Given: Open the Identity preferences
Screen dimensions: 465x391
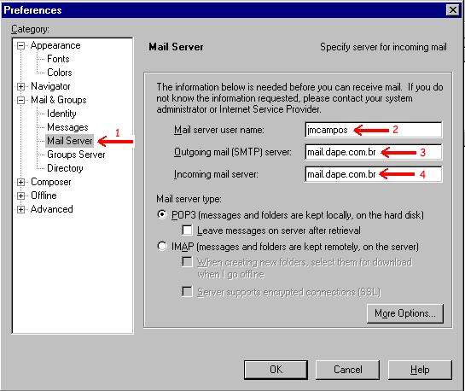Looking at the screenshot, I should click(x=61, y=114).
